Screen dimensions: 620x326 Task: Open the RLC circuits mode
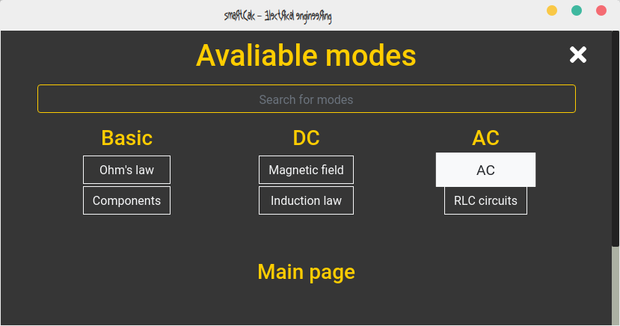[485, 200]
